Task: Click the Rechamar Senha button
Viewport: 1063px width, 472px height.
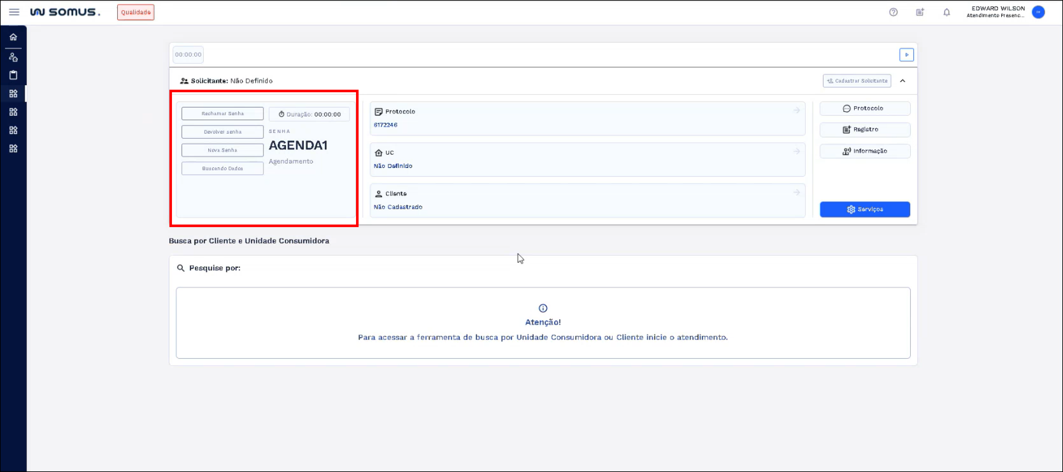Action: [x=222, y=114]
